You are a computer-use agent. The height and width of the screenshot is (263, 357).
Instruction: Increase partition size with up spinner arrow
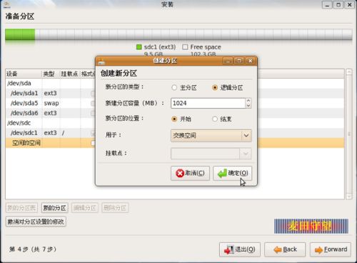[x=248, y=101]
